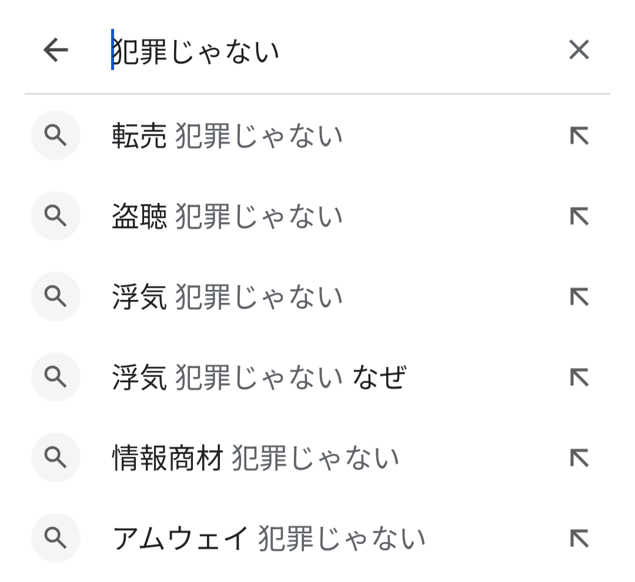Insert 情報商材 suggestion via fill arrow
This screenshot has width=635, height=582.
pyautogui.click(x=579, y=459)
